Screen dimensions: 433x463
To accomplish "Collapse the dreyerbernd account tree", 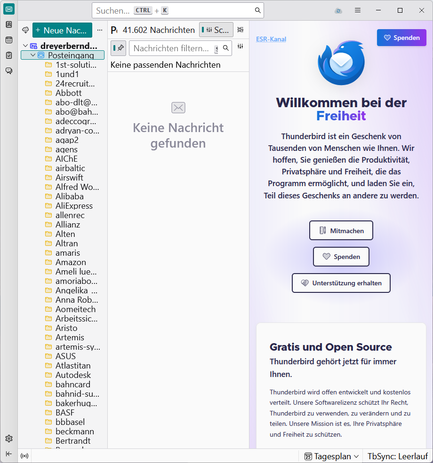I will 25,46.
